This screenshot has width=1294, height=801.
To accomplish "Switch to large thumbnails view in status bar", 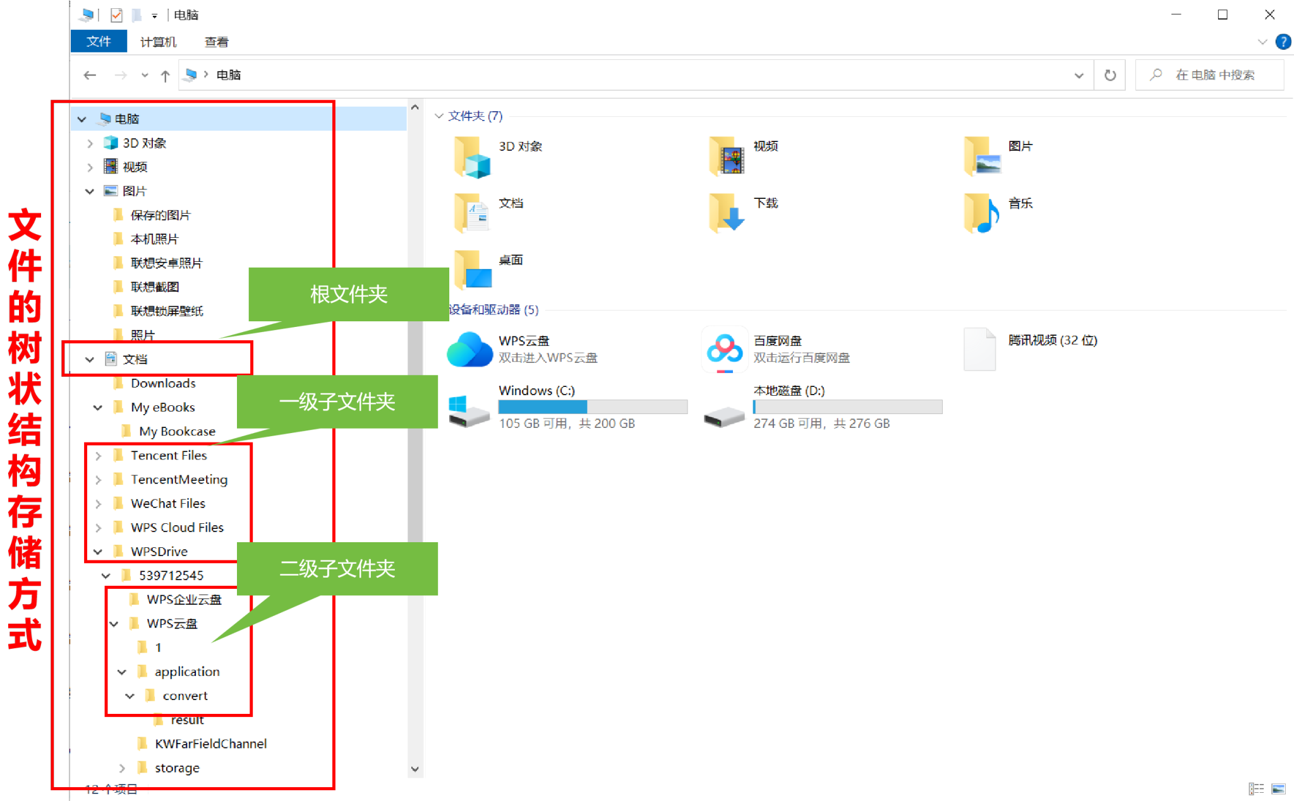I will coord(1278,788).
